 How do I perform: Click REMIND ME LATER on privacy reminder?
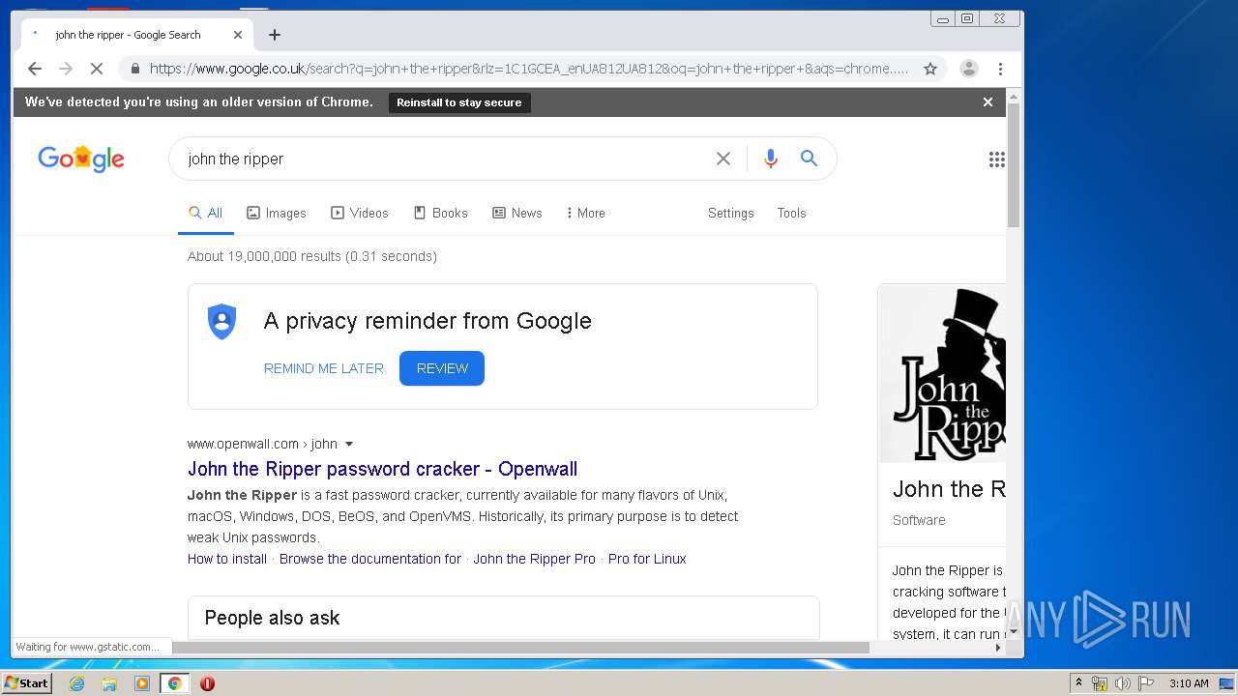(324, 368)
